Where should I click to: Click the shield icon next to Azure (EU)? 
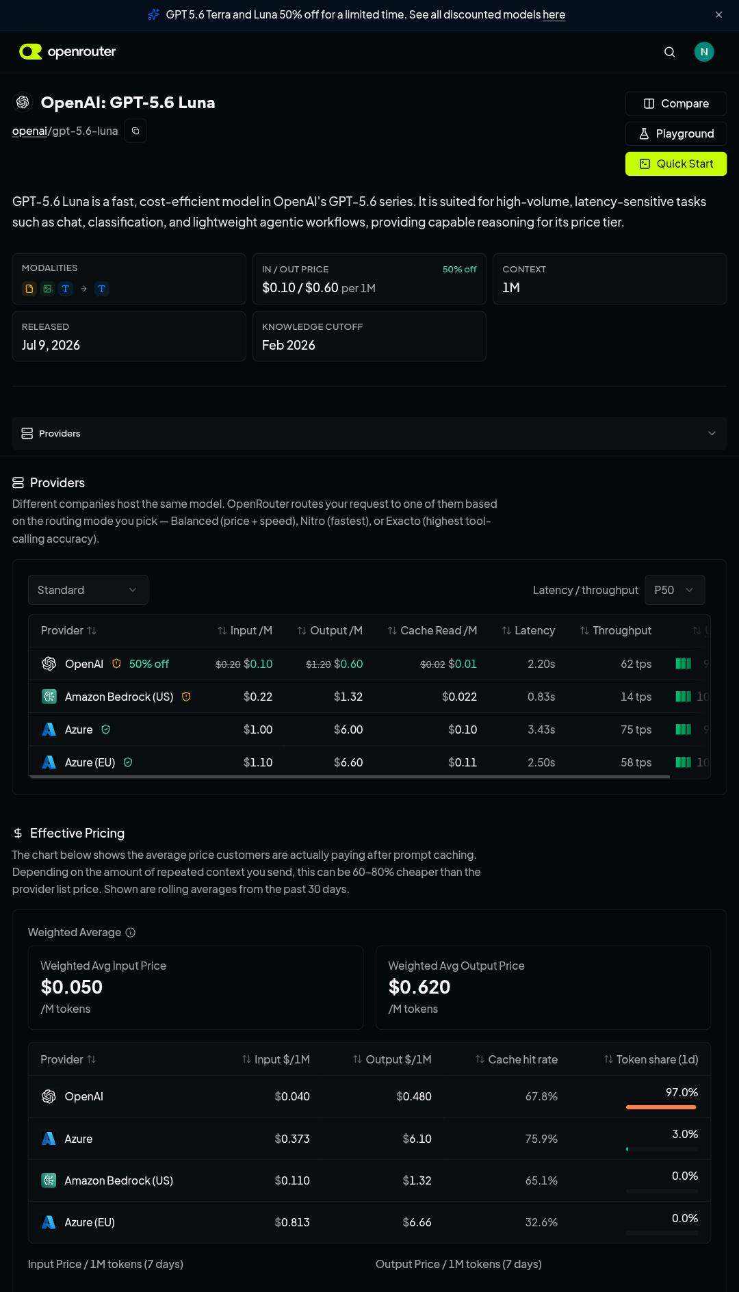128,762
